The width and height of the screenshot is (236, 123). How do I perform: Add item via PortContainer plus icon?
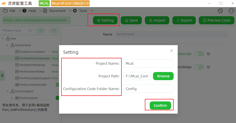(x=58, y=98)
